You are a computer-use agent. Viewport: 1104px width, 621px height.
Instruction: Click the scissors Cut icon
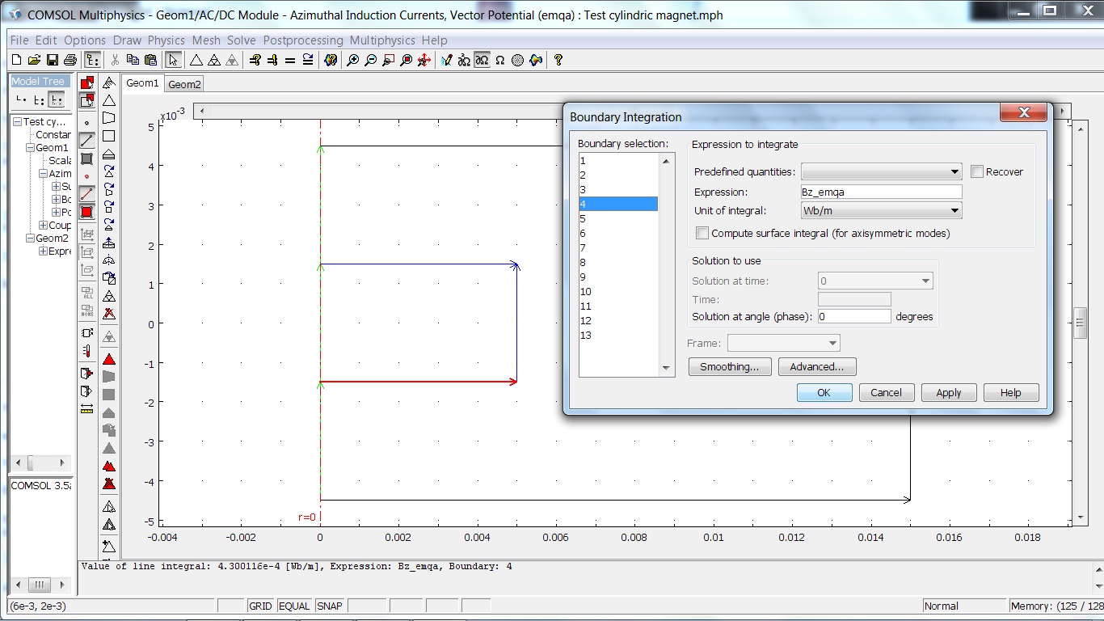point(115,60)
